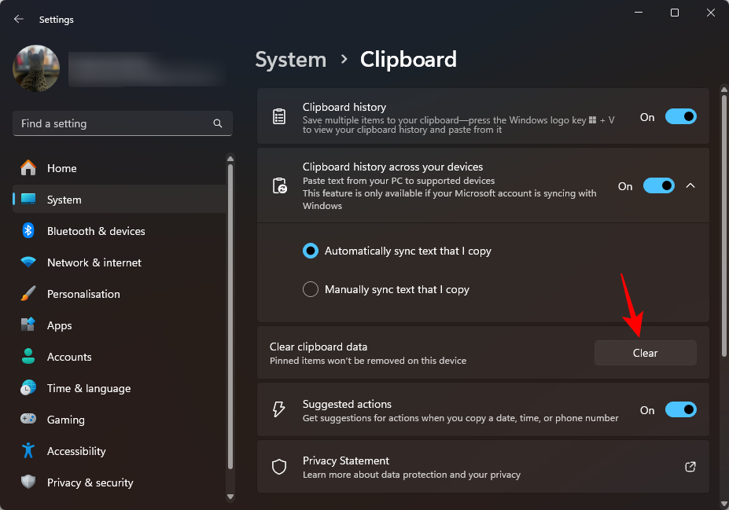Viewport: 729px width, 510px height.
Task: Open the Gaming menu item
Action: [65, 420]
